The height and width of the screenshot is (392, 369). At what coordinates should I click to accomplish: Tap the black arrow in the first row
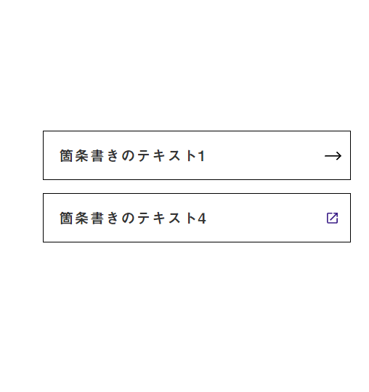pyautogui.click(x=333, y=156)
